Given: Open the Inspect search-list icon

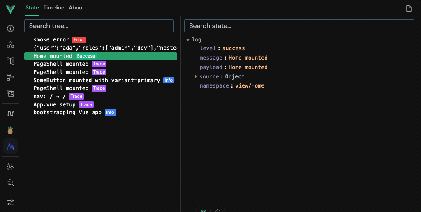Looking at the screenshot, I should click(10, 183).
